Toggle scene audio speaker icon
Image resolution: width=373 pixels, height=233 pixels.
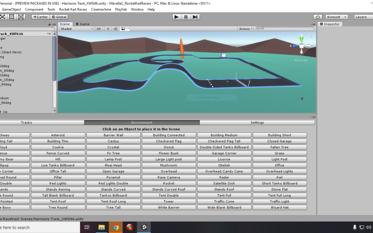[x=115, y=29]
